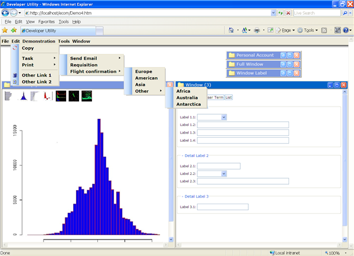This screenshot has height=256, width=354.
Task: Click the Personal Account folder icon
Action: click(x=232, y=55)
